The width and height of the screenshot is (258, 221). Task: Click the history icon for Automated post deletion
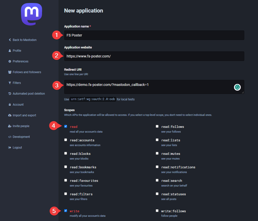(10, 93)
